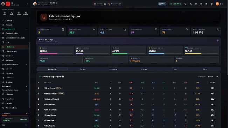Click the trophy icon in MVPs de Jornada card
The width and height of the screenshot is (228, 128).
click(63, 30)
